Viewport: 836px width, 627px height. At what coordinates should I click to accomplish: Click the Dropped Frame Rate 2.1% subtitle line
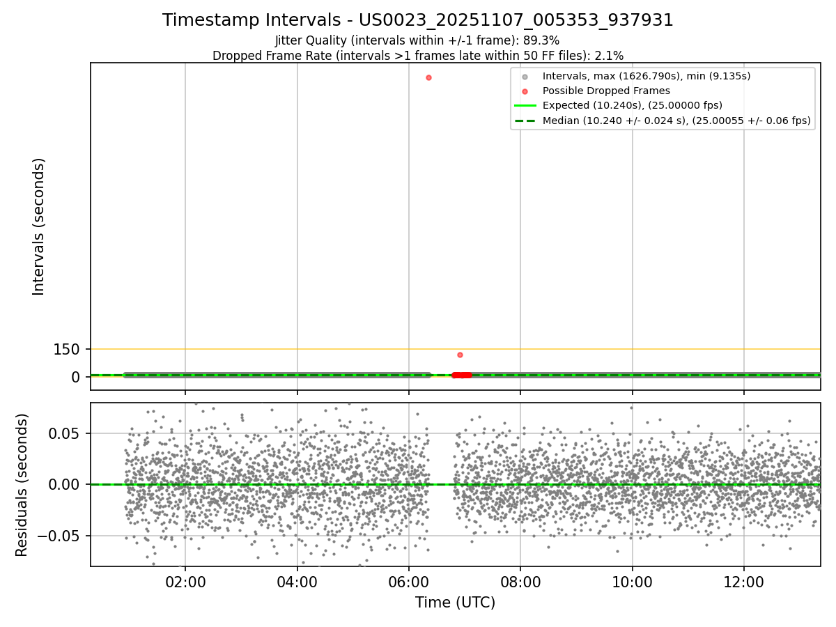coord(418,56)
